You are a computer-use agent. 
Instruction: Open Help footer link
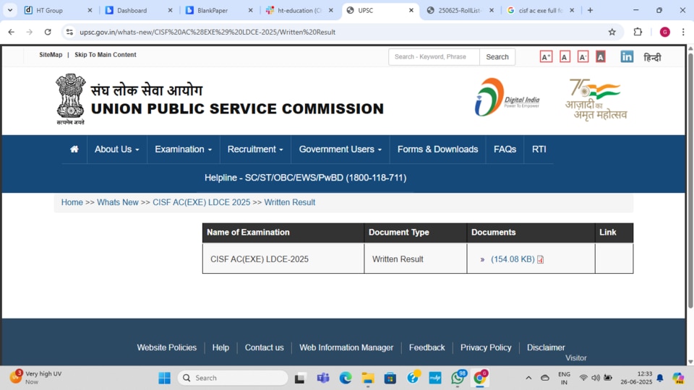(220, 347)
